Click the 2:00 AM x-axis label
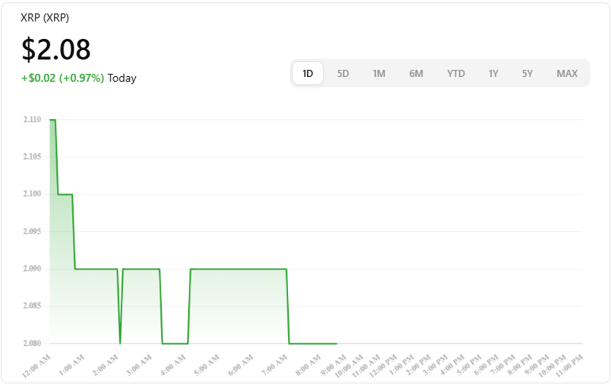The width and height of the screenshot is (611, 385). tap(106, 365)
